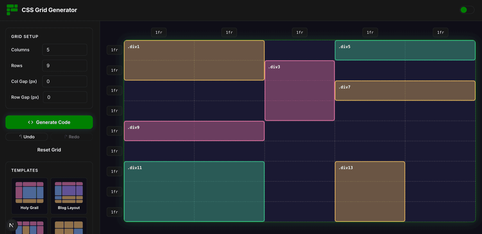Open the first column's 1fr size control
This screenshot has width=482, height=234.
(158, 32)
